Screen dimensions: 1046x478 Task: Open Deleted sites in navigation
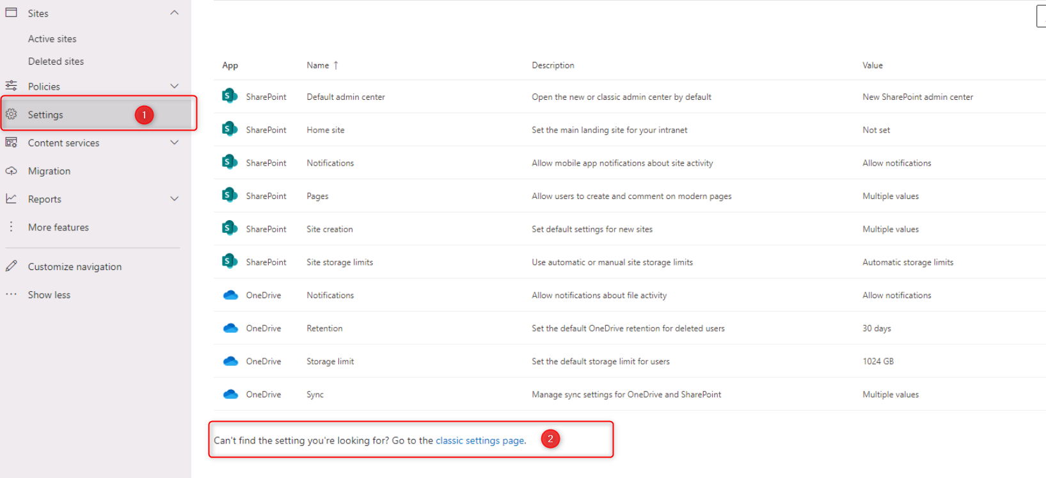56,61
